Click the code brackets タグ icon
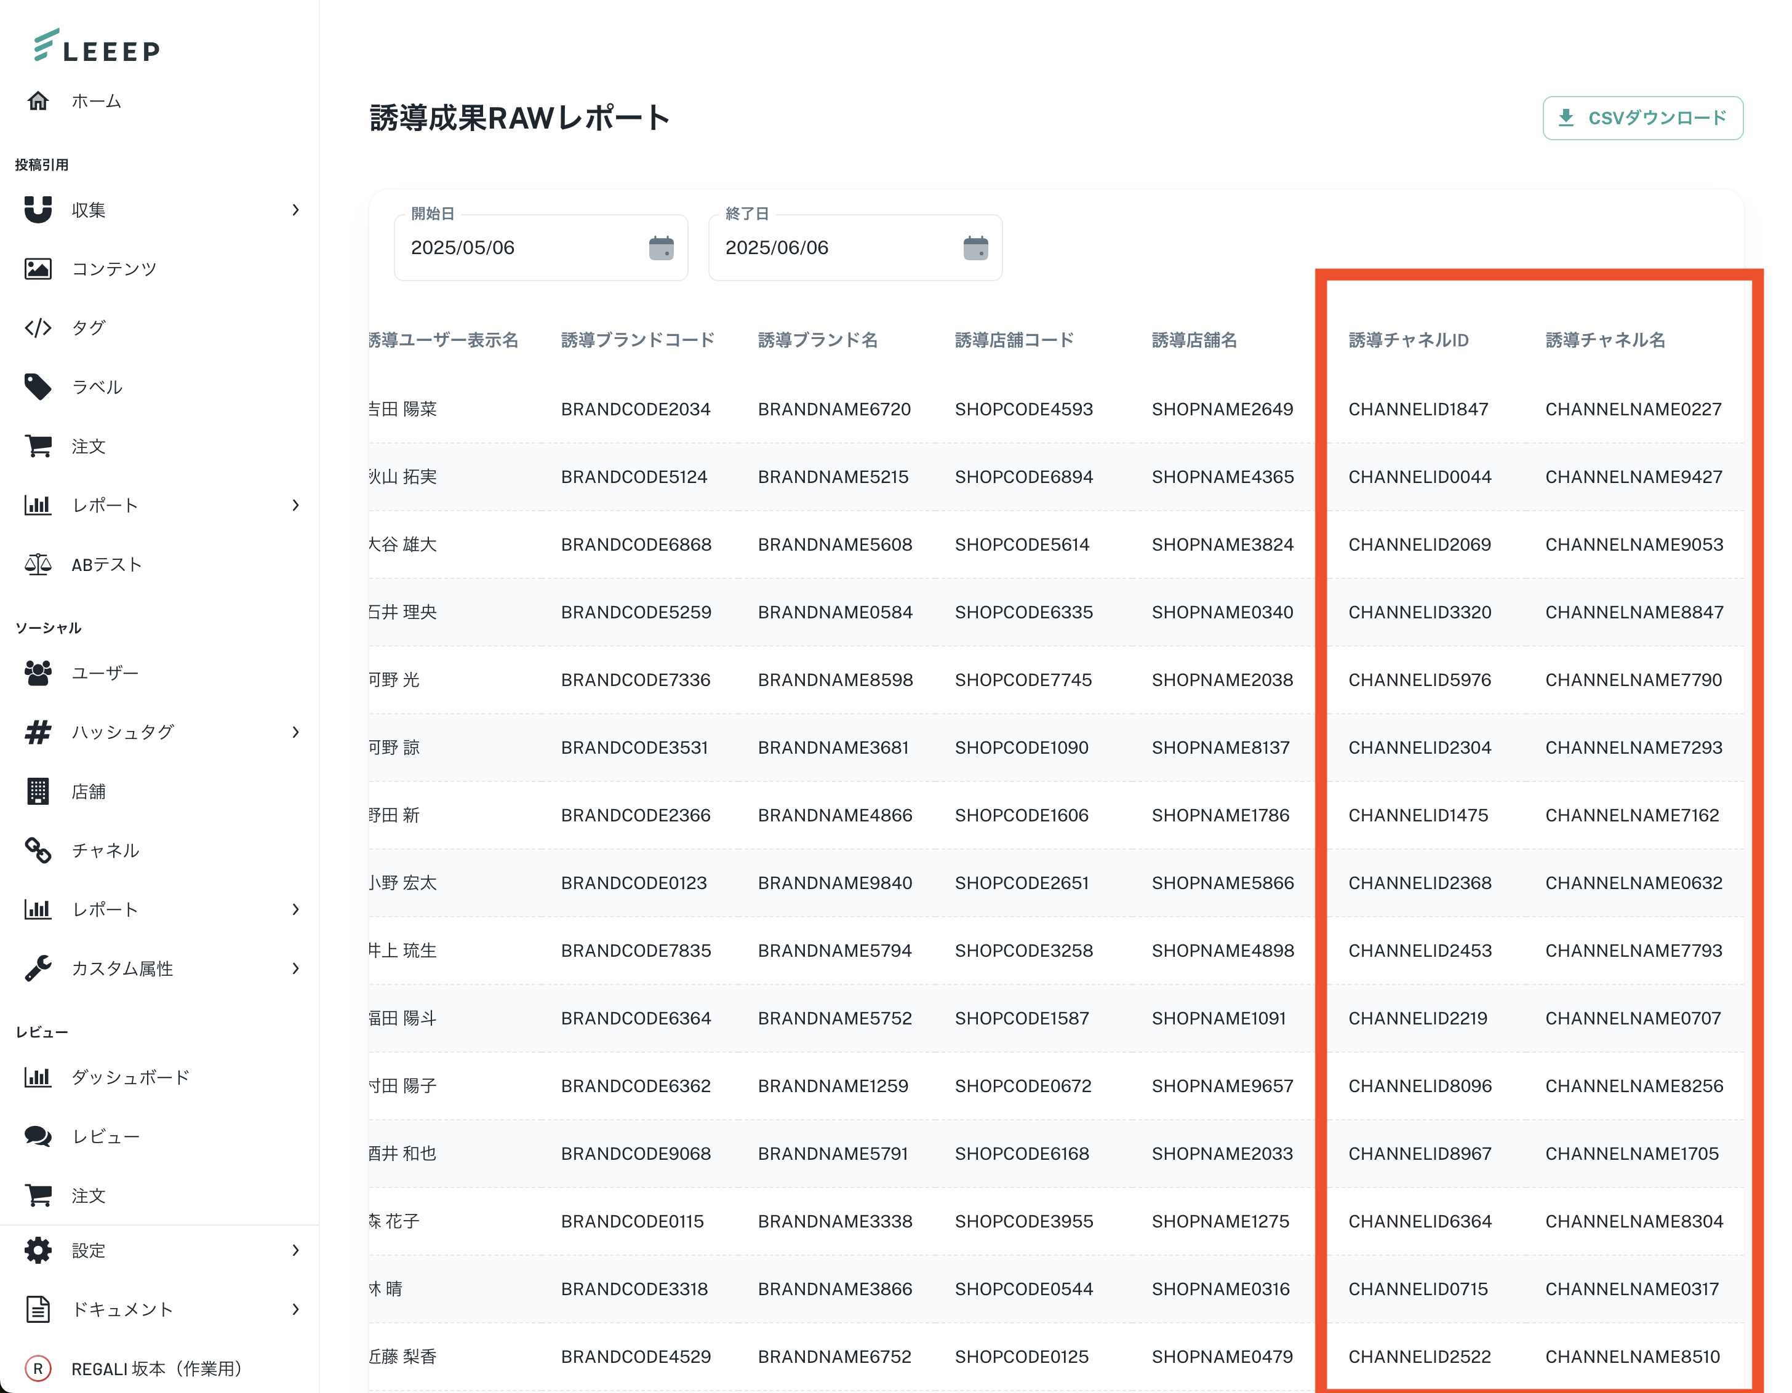Image resolution: width=1792 pixels, height=1393 pixels. click(38, 328)
